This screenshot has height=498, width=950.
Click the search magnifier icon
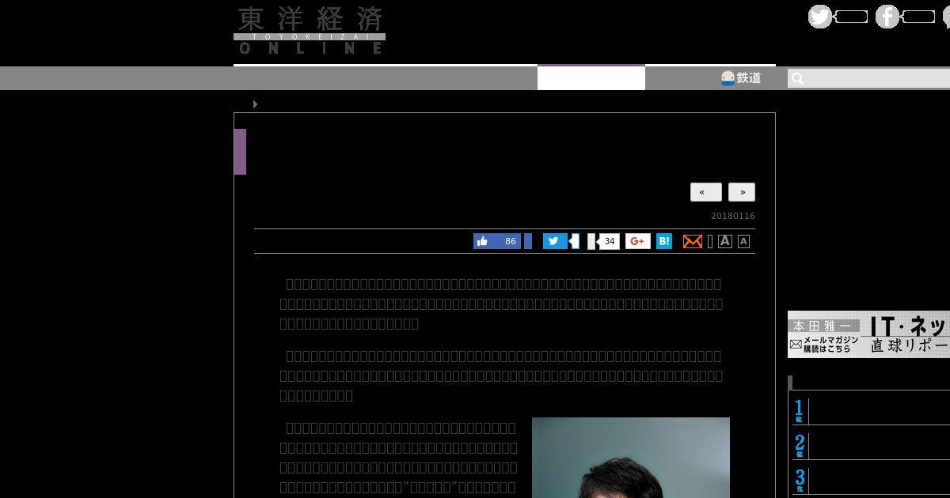click(797, 78)
